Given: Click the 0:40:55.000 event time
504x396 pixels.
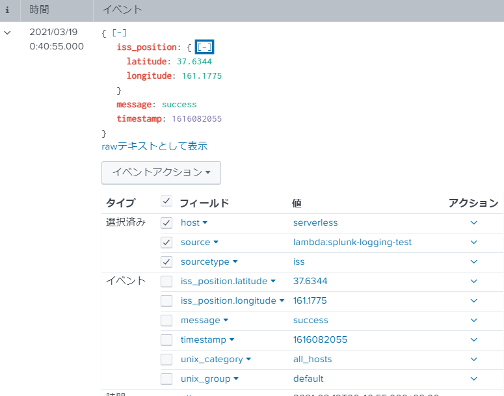Looking at the screenshot, I should [57, 46].
